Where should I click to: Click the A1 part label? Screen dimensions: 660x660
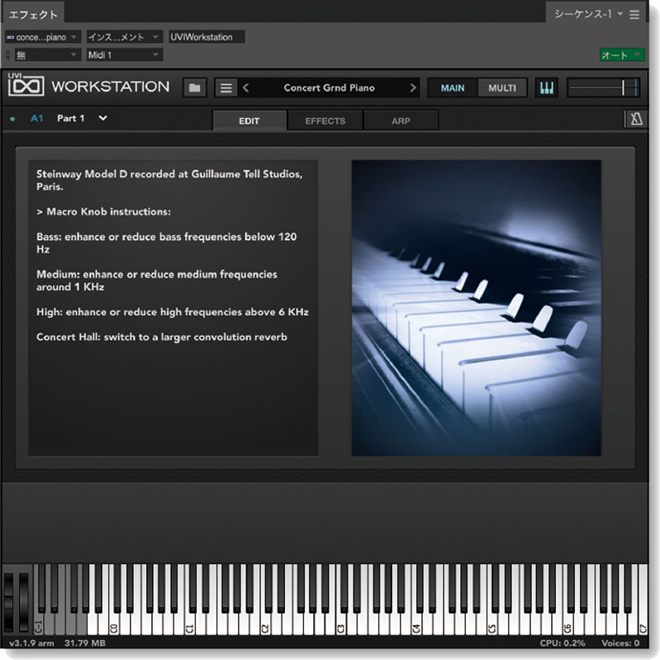pyautogui.click(x=36, y=118)
